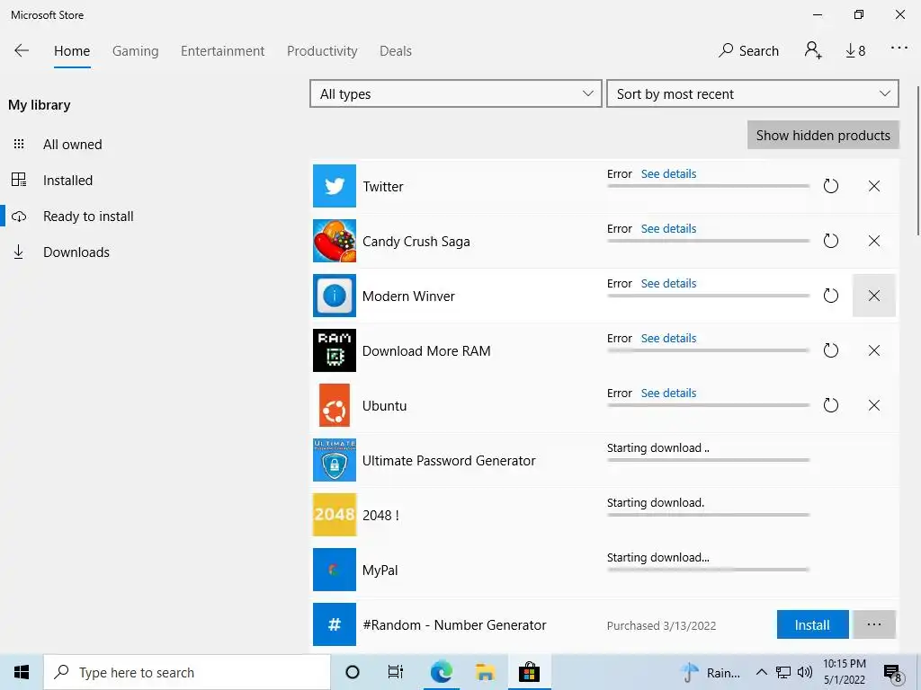Open the volume control in the tray

(x=805, y=672)
